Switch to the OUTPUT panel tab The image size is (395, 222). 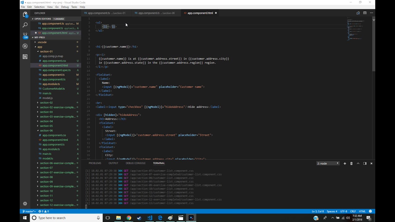pos(113,163)
